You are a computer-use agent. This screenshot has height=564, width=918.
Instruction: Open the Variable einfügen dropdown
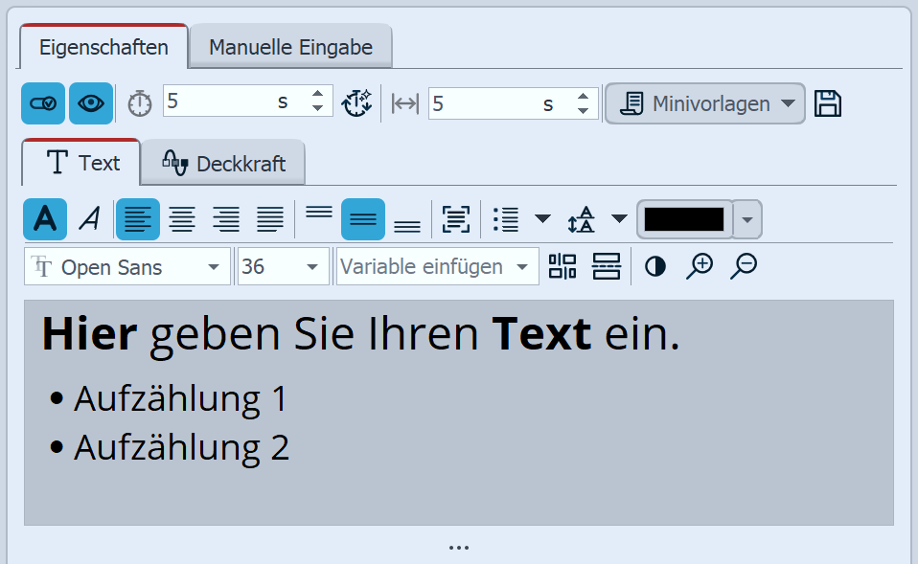[x=436, y=266]
